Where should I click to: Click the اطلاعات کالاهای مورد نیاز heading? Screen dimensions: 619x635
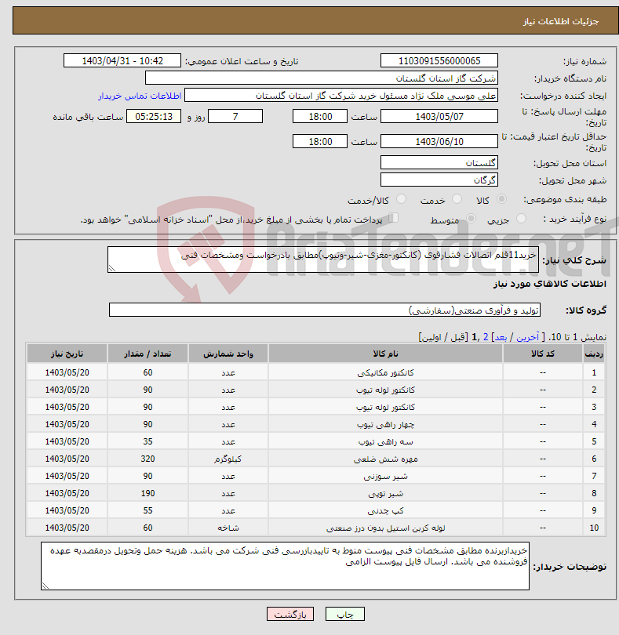click(x=550, y=284)
